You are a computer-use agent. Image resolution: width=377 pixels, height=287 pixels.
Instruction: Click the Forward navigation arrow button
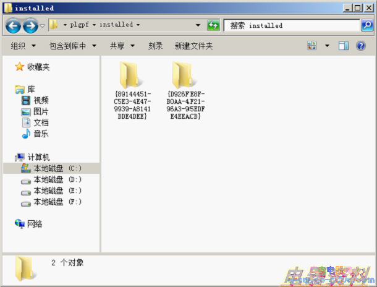pos(29,25)
